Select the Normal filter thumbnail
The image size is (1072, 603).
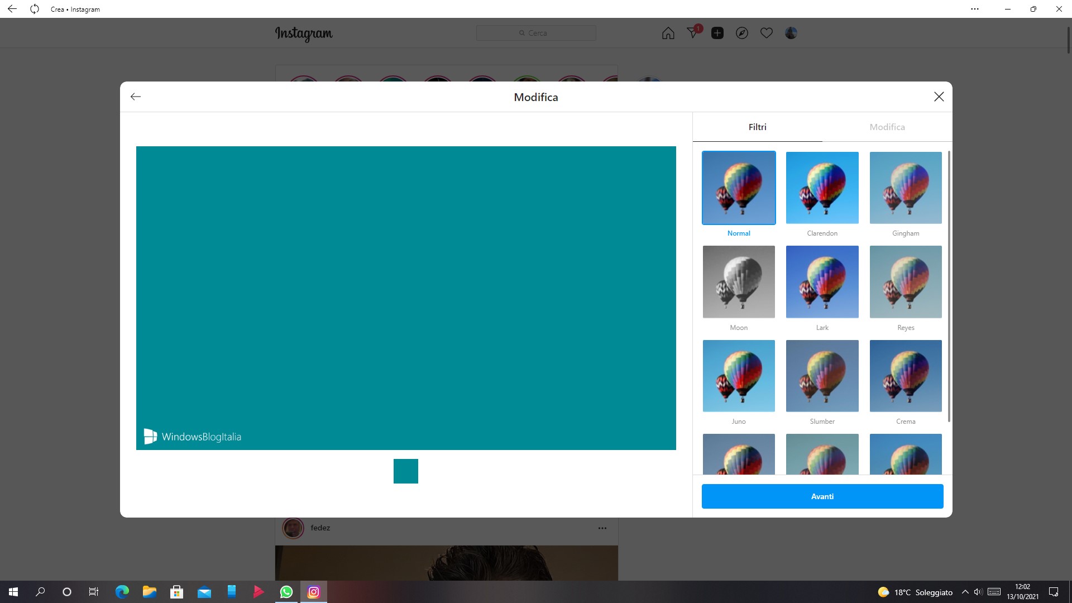(739, 188)
